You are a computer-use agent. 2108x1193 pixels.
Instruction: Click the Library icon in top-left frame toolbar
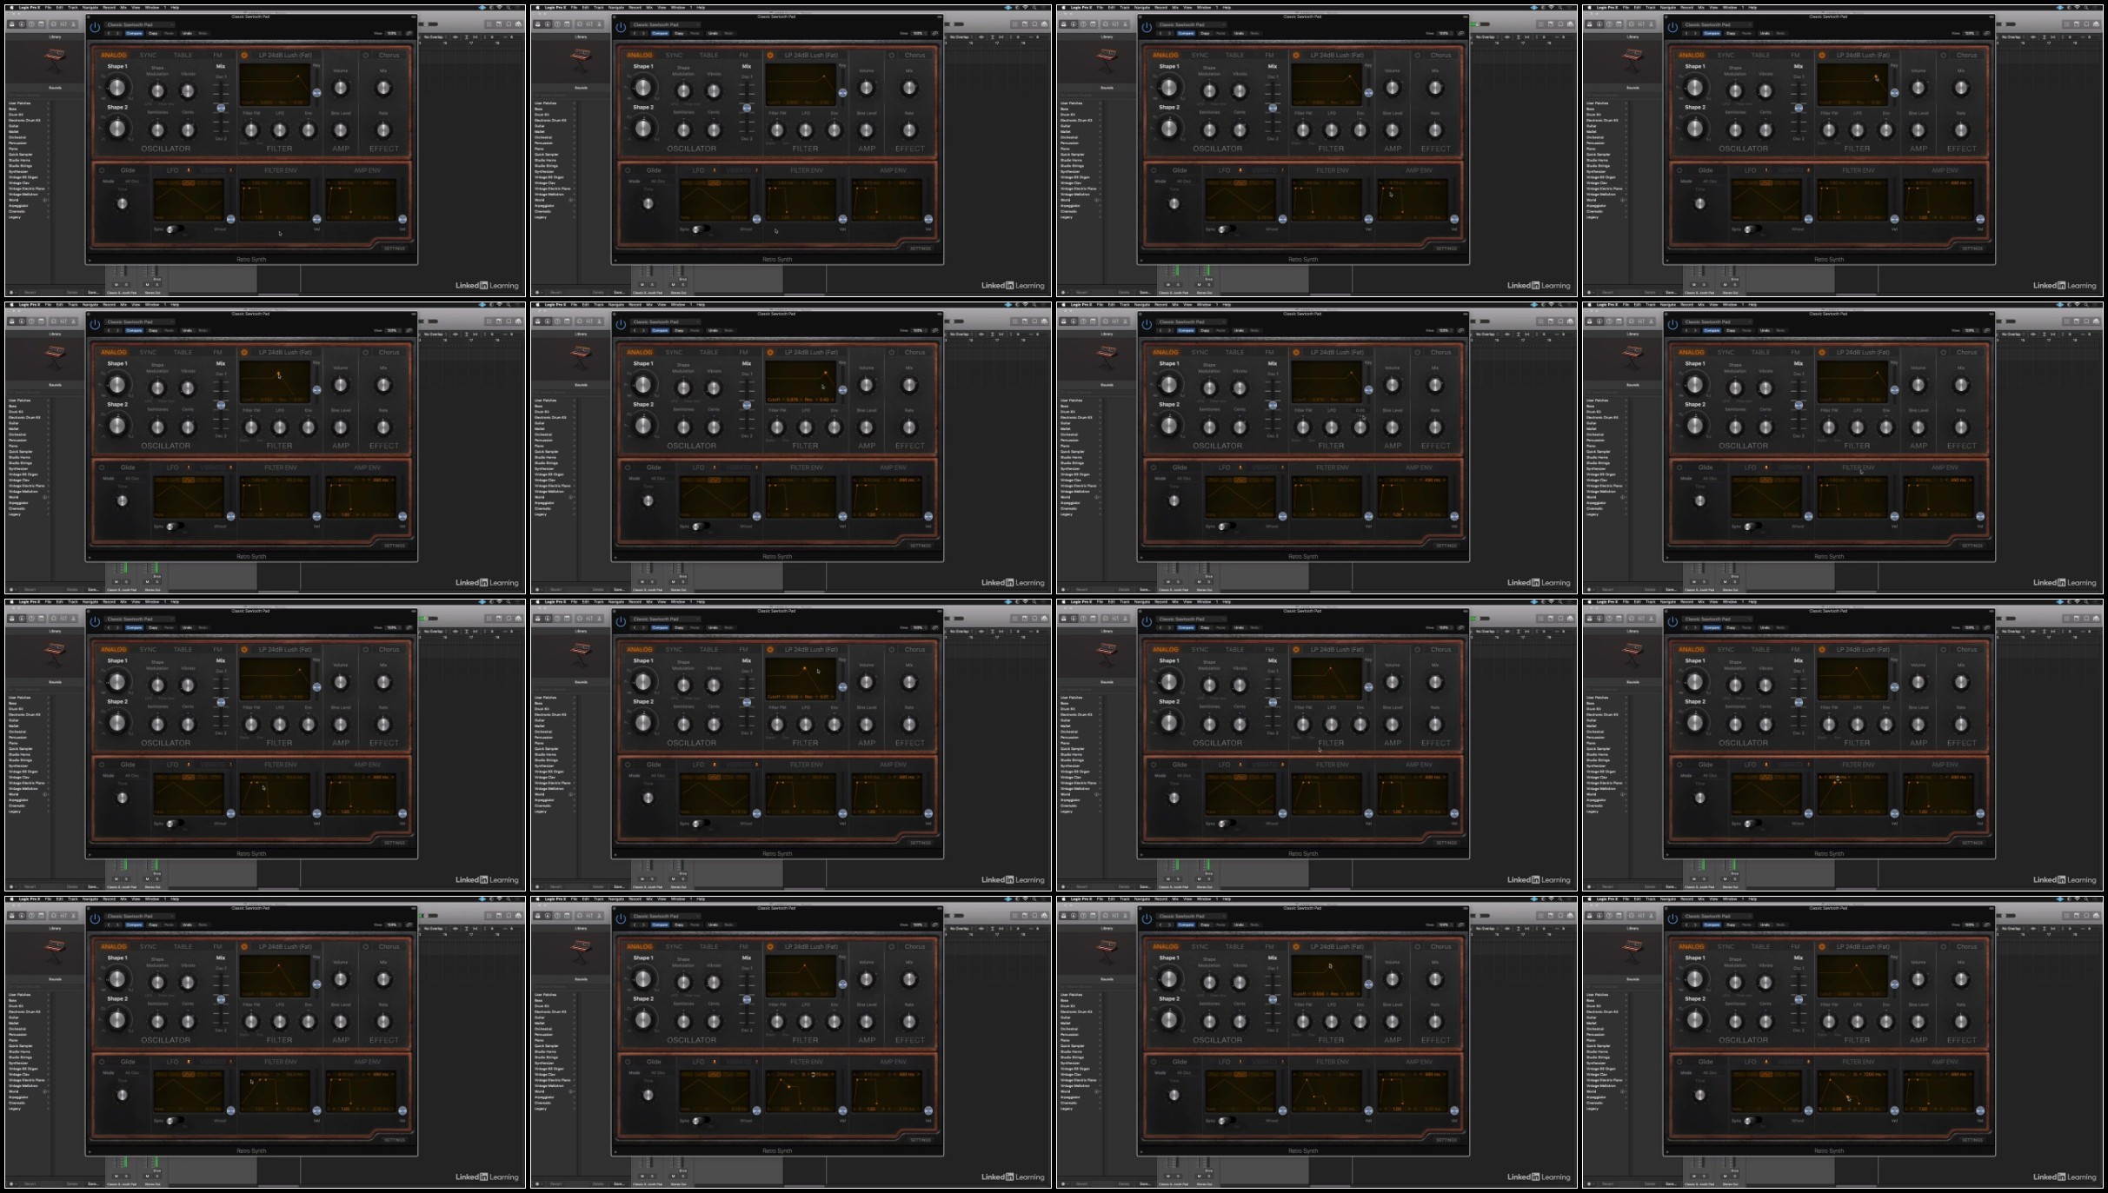pos(11,24)
